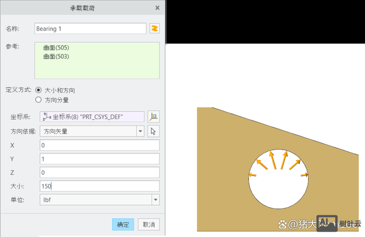Focus the 大小 field showing 150

coord(99,186)
